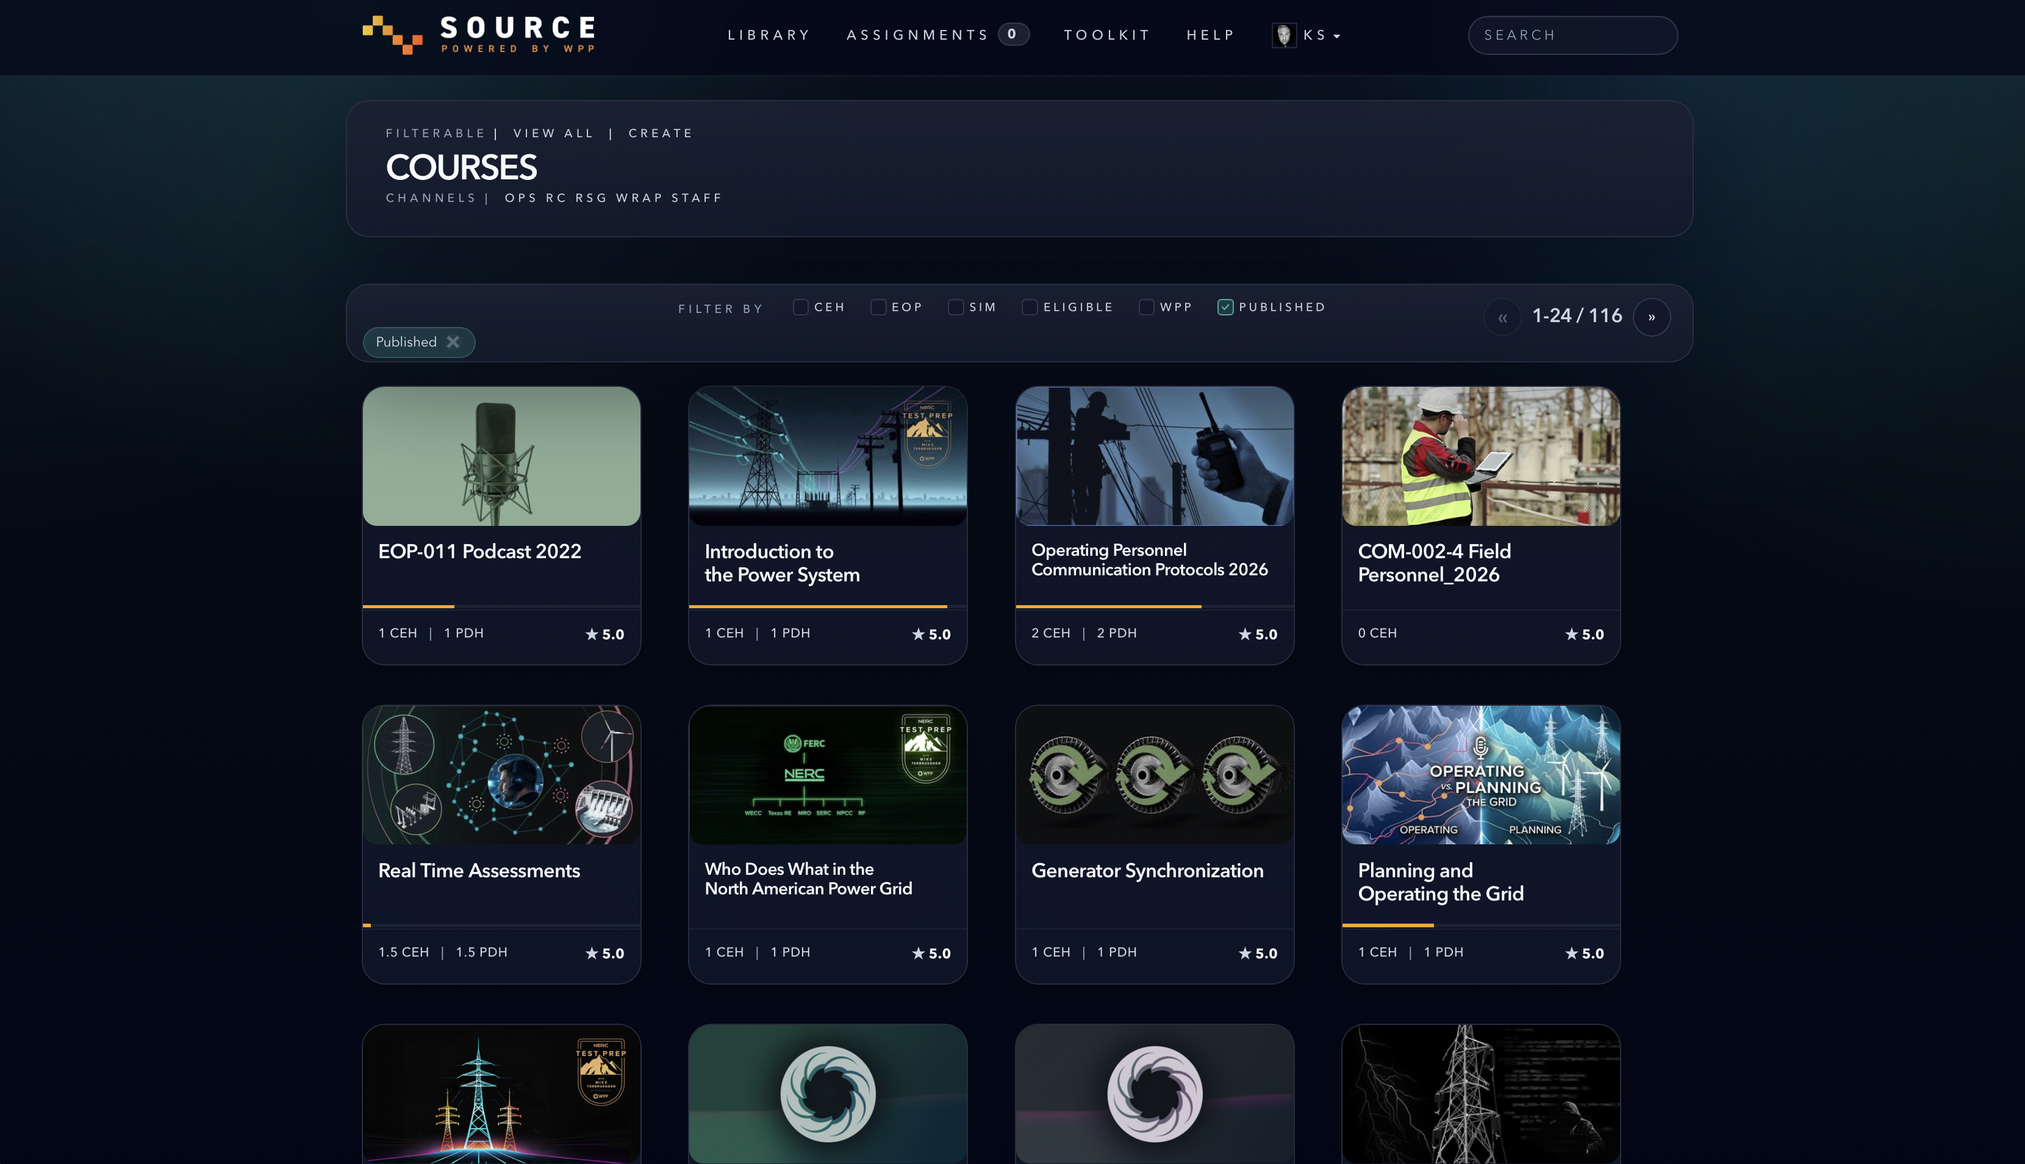Click the CREATE link
This screenshot has height=1164, width=2025.
click(x=660, y=134)
